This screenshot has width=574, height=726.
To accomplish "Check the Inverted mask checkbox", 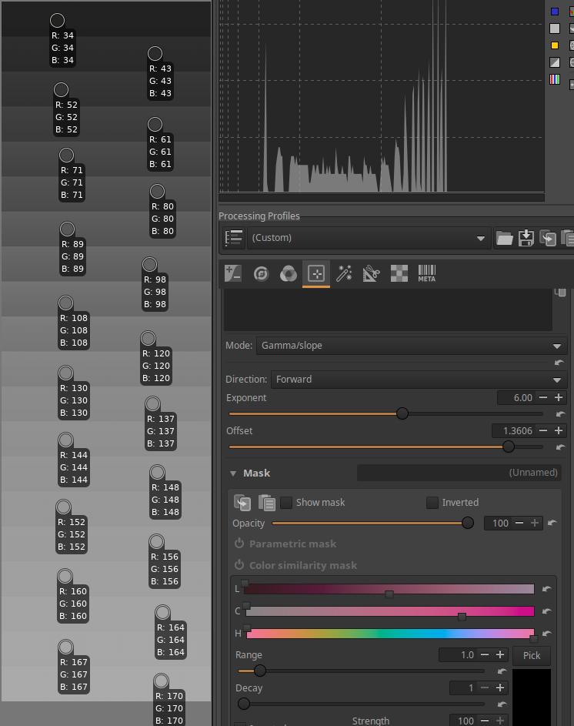I will click(432, 503).
